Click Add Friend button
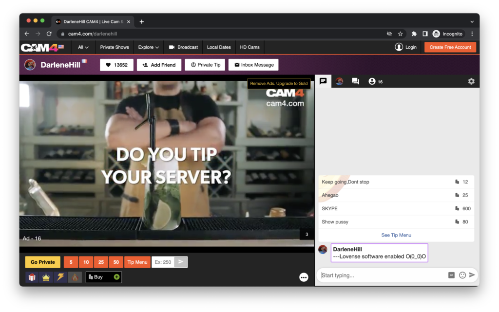499x312 pixels. pyautogui.click(x=159, y=65)
